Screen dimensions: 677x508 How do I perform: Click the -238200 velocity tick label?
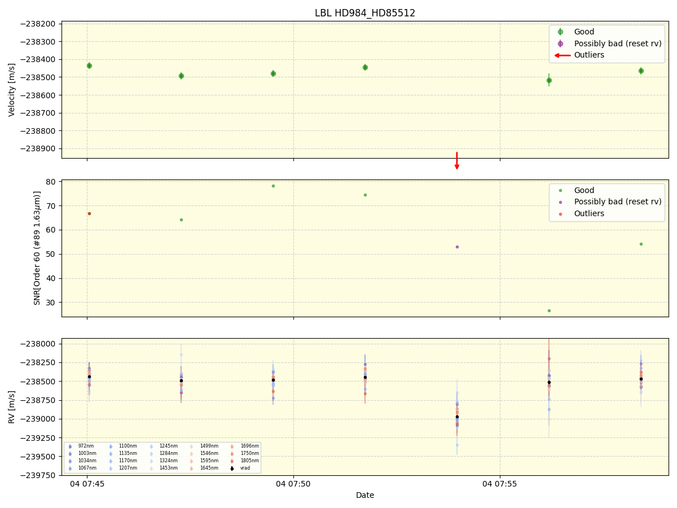38,24
